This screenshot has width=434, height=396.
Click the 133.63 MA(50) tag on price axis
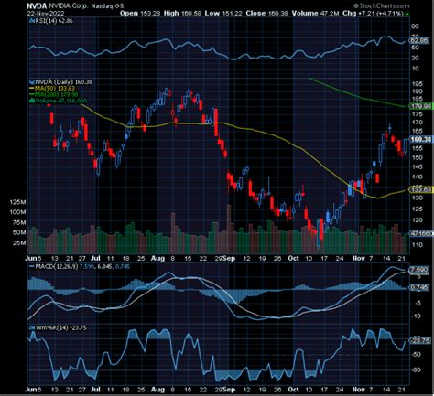coord(421,190)
